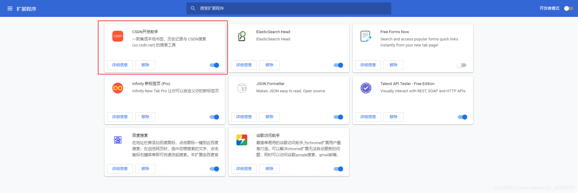
Task: Disable the Talend API Tester extension
Action: coord(463,117)
